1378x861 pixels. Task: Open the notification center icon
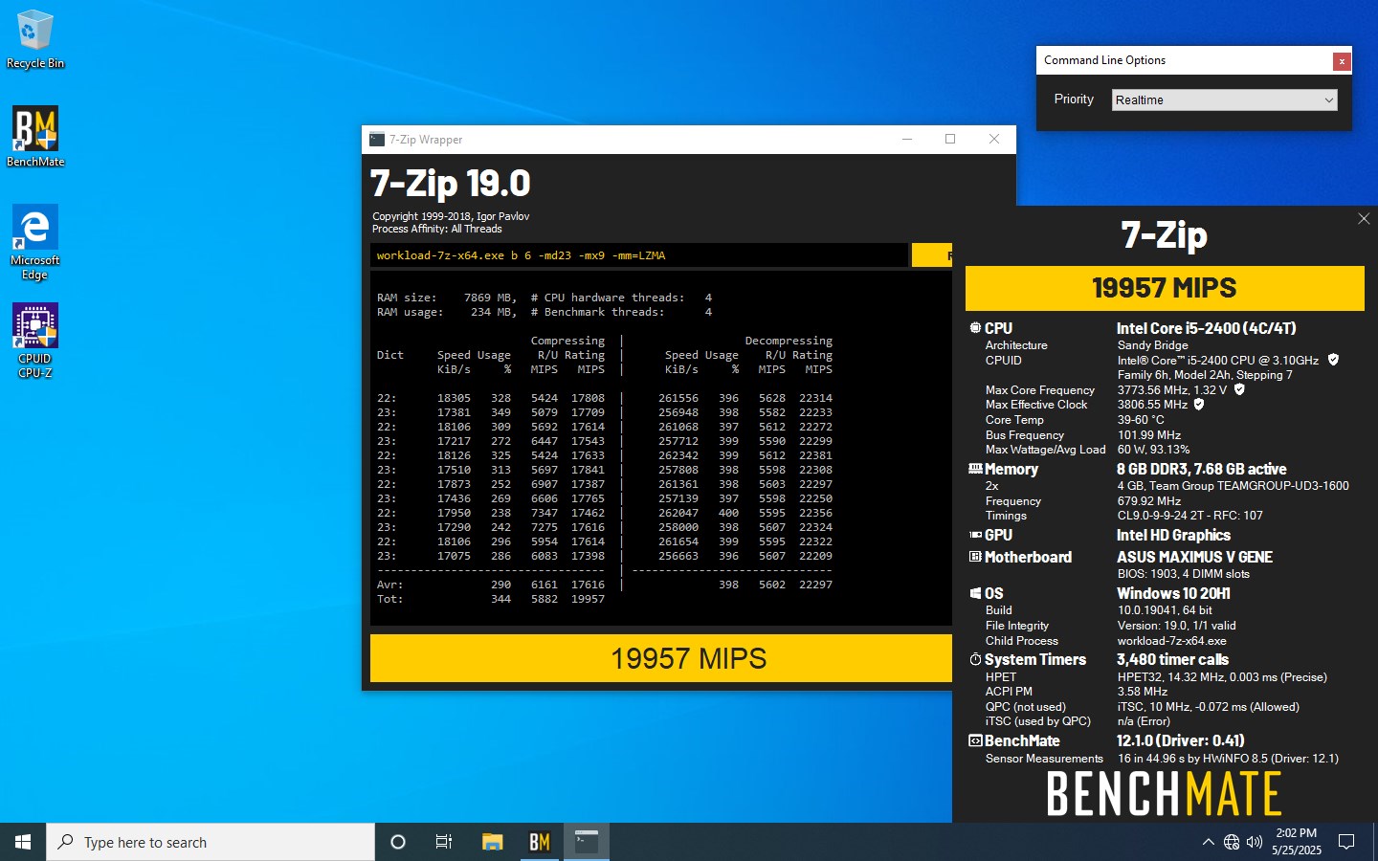point(1346,842)
